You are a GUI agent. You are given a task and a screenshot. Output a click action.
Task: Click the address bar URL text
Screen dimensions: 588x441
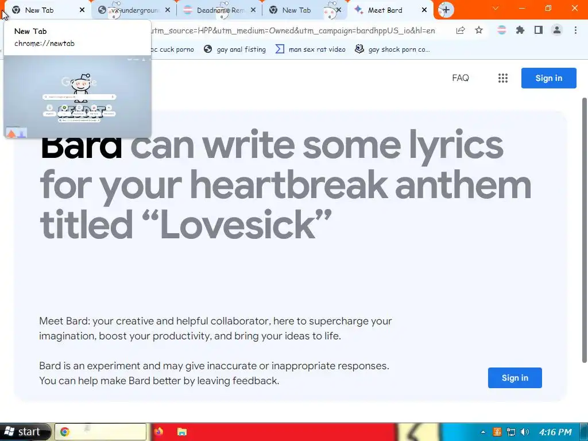click(x=292, y=30)
